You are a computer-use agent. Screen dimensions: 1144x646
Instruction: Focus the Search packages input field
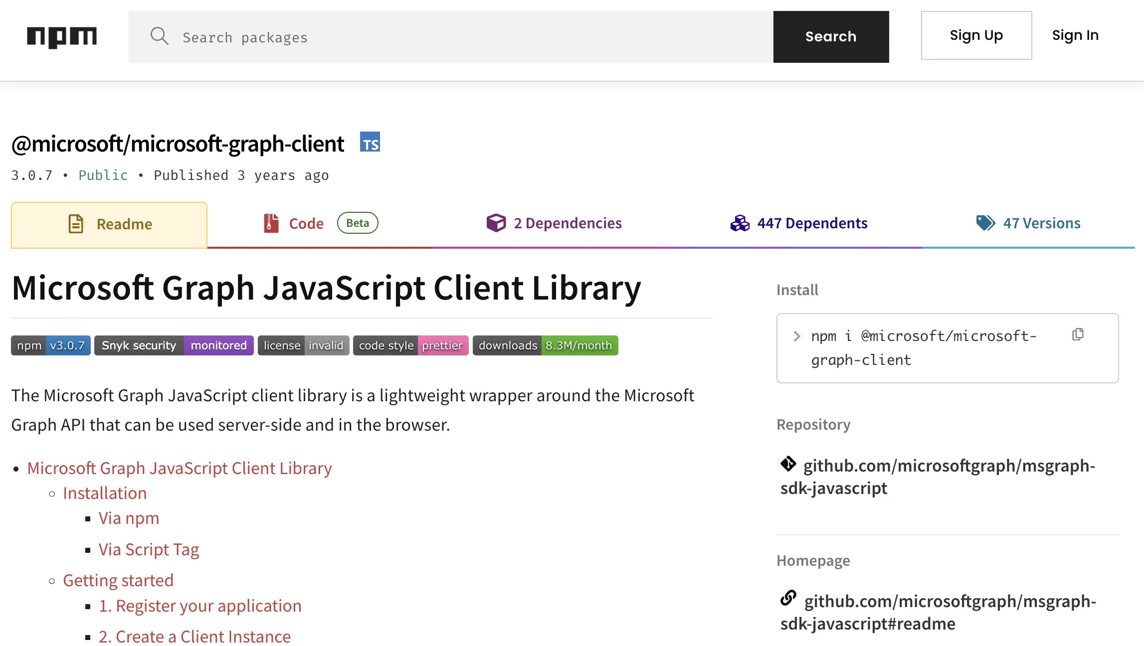[451, 37]
